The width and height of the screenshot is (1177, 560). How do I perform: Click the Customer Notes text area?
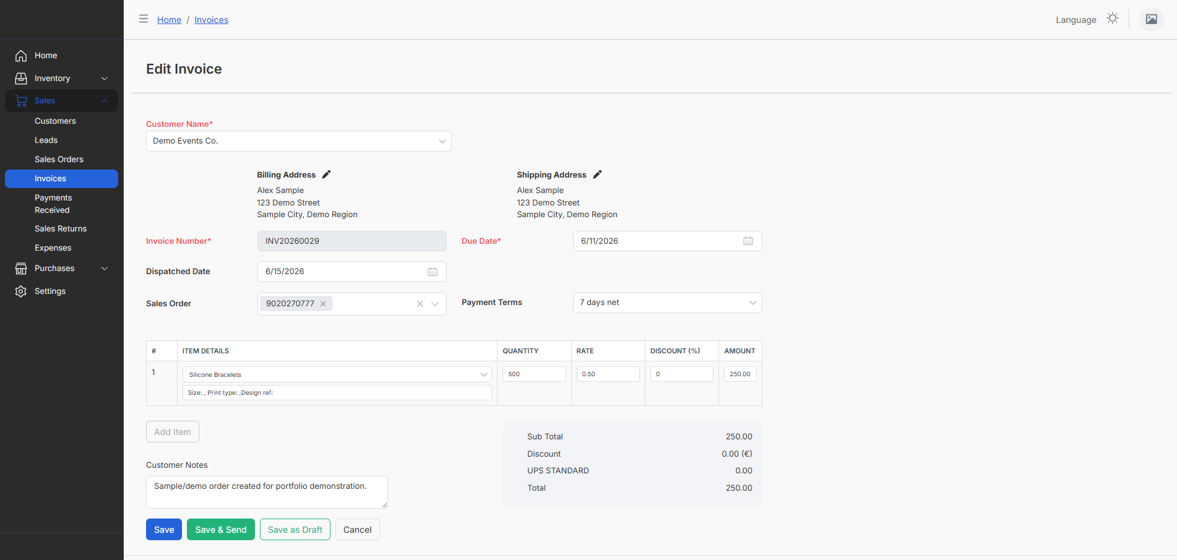point(267,492)
